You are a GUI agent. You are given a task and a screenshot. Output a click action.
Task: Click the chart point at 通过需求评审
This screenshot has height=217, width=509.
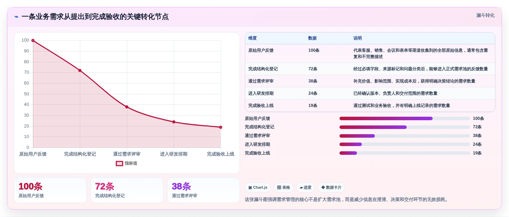(127, 107)
